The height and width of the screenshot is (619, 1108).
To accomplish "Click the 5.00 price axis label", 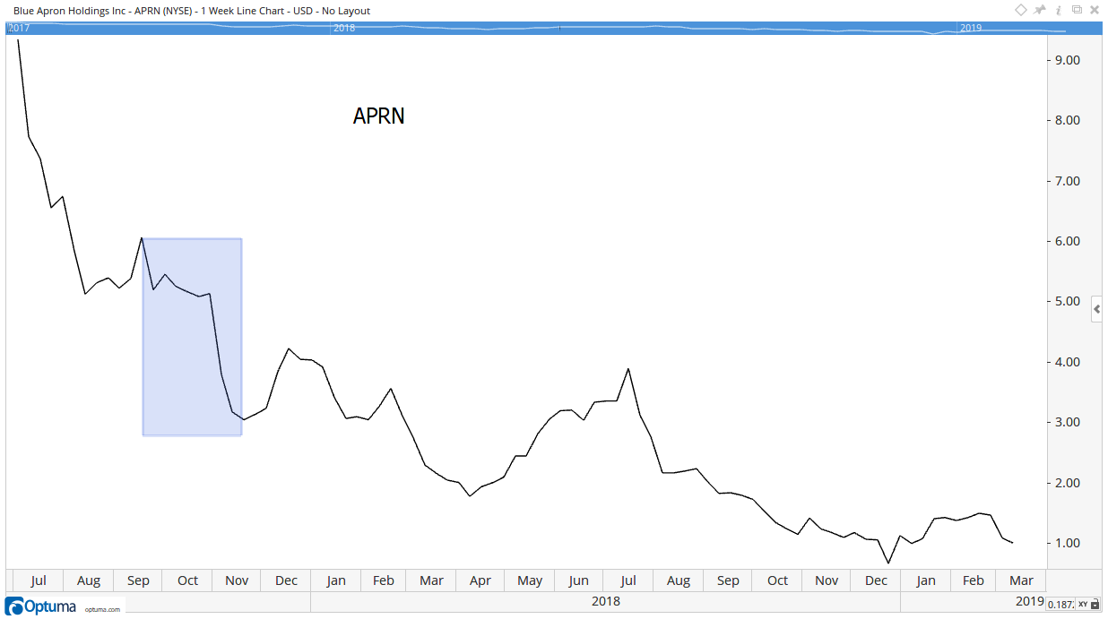I will pos(1068,302).
